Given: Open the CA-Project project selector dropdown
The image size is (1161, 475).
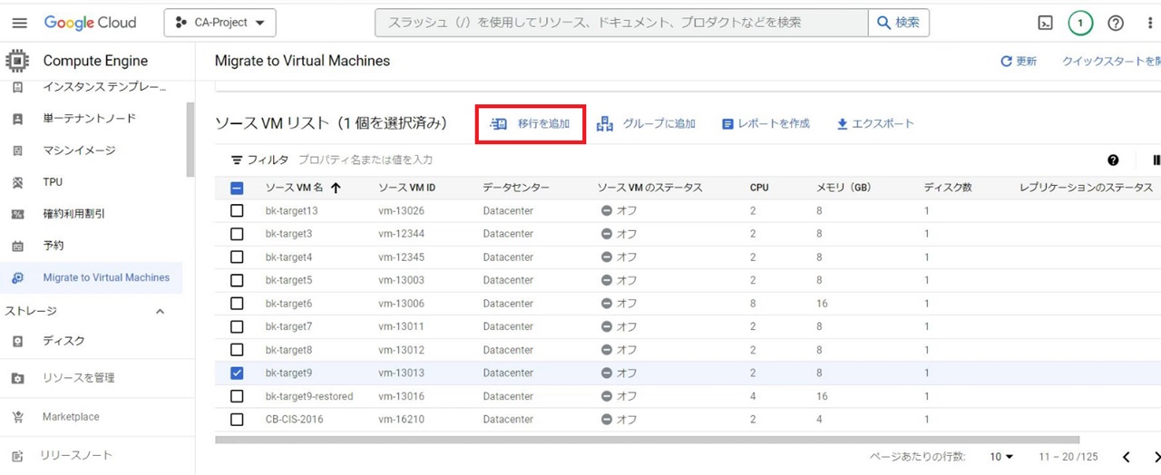Looking at the screenshot, I should click(x=220, y=23).
